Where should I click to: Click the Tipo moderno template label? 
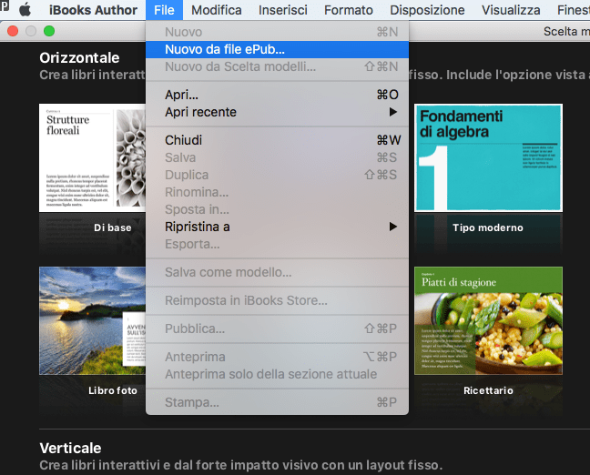coord(488,227)
